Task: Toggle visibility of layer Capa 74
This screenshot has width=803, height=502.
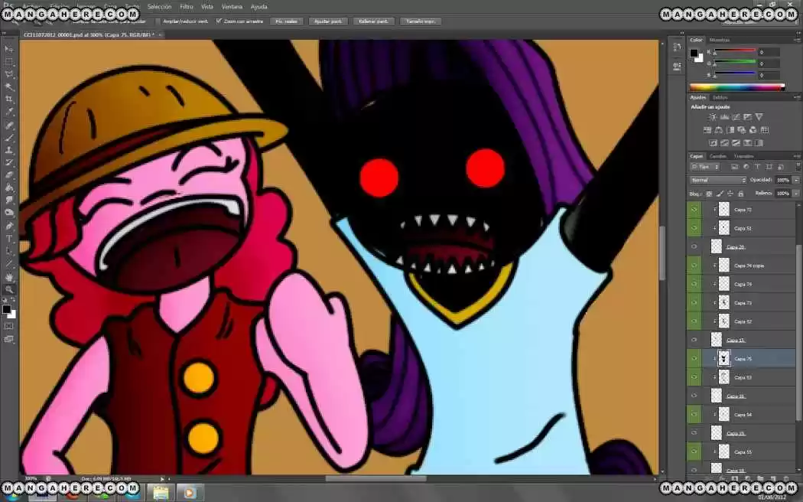Action: tap(694, 285)
